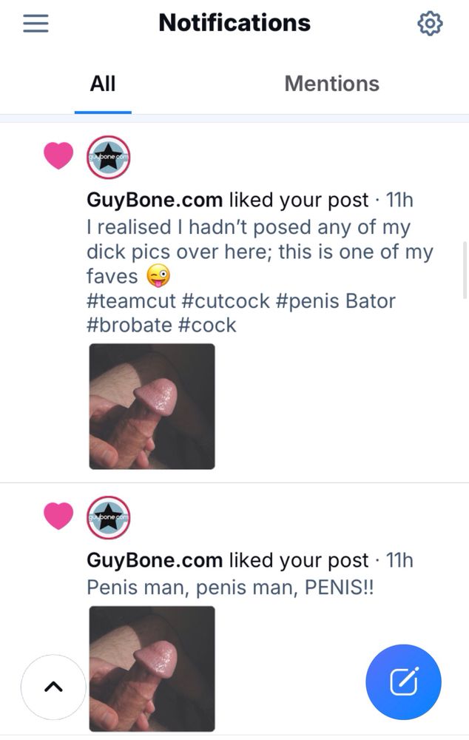Open GuyBone.com avatar in the second notification
This screenshot has width=469, height=740.
tap(109, 518)
